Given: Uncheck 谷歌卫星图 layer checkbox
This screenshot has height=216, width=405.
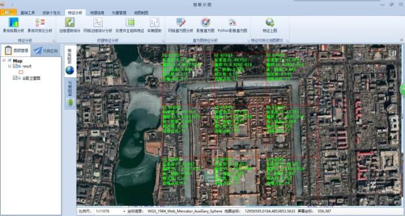Looking at the screenshot, I should point(15,78).
